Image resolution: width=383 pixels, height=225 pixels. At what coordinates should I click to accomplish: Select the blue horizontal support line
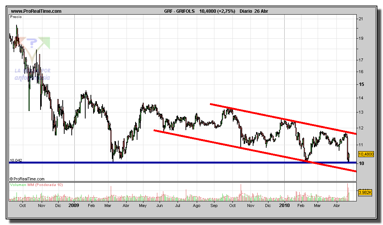pyautogui.click(x=182, y=162)
